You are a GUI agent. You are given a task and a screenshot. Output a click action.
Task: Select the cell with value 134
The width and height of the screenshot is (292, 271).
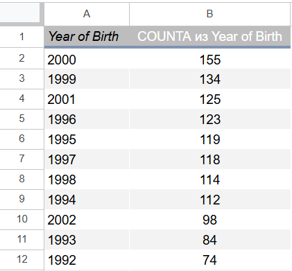pyautogui.click(x=209, y=79)
